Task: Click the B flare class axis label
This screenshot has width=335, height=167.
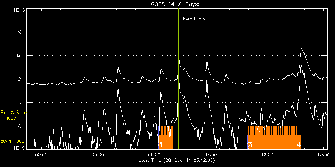Action: pyautogui.click(x=19, y=103)
